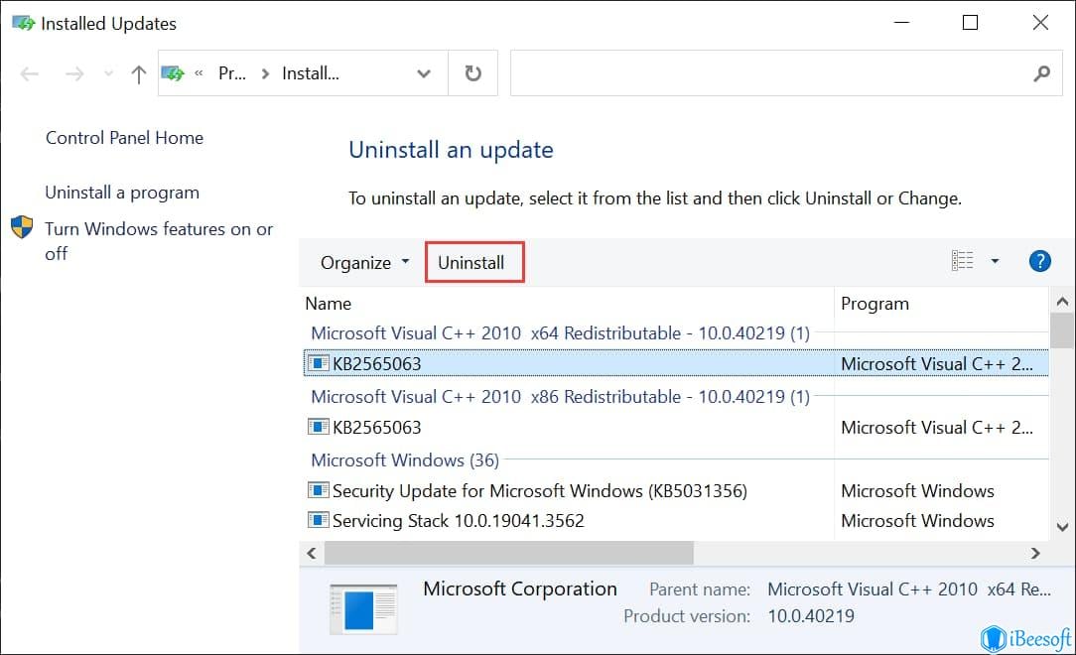Maximize the Installed Updates window
This screenshot has width=1076, height=655.
pyautogui.click(x=971, y=23)
